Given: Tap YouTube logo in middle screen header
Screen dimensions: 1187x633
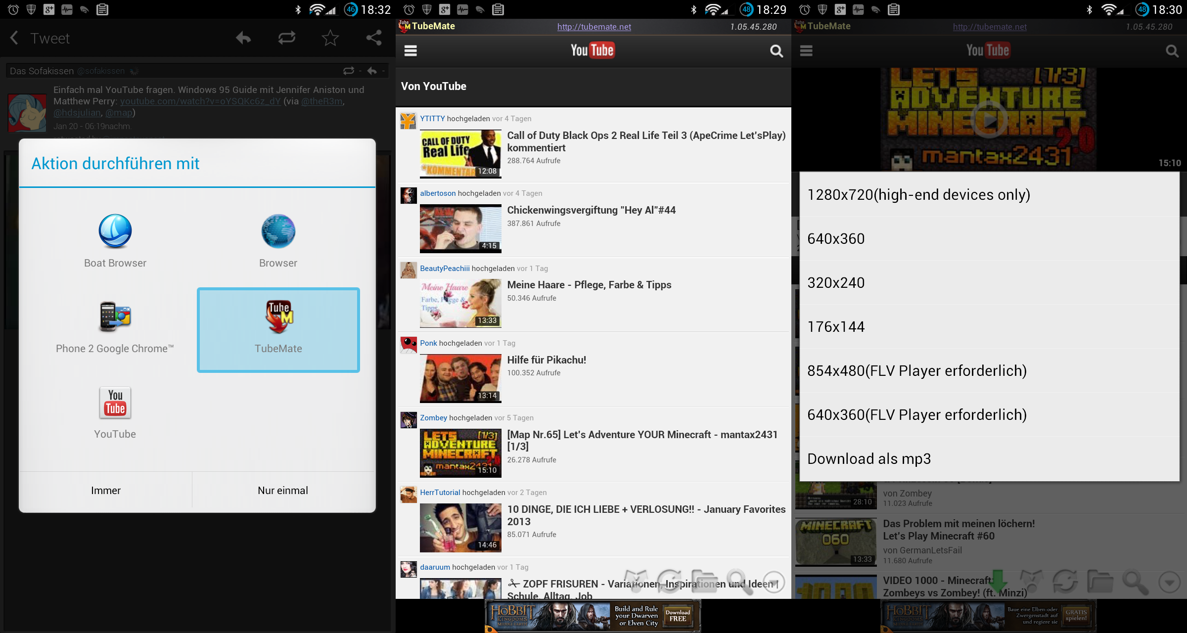Looking at the screenshot, I should pyautogui.click(x=592, y=50).
